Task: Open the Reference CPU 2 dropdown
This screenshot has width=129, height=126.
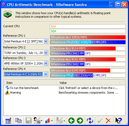Action: (46, 53)
